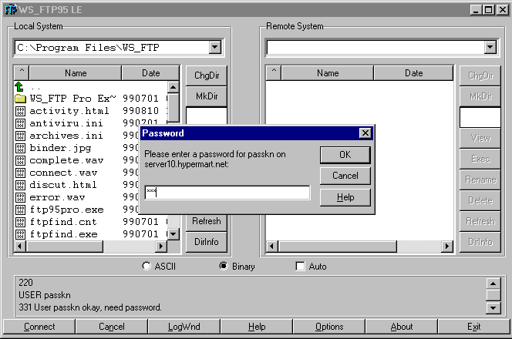Click the local list sort caret header
512x339 pixels.
(22, 72)
